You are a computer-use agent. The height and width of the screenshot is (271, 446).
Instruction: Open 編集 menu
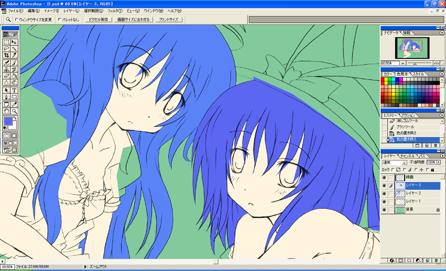[x=33, y=11]
